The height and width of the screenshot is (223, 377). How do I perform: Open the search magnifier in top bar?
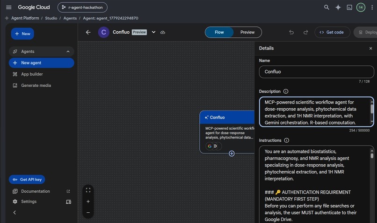coord(326,7)
